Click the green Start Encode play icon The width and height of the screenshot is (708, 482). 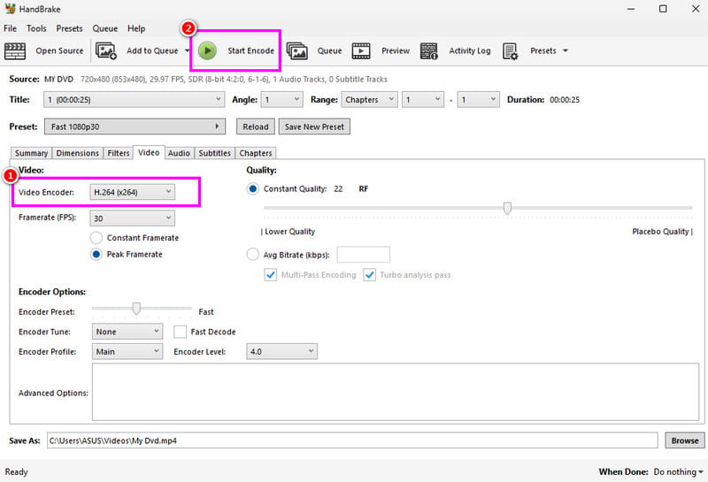coord(207,51)
